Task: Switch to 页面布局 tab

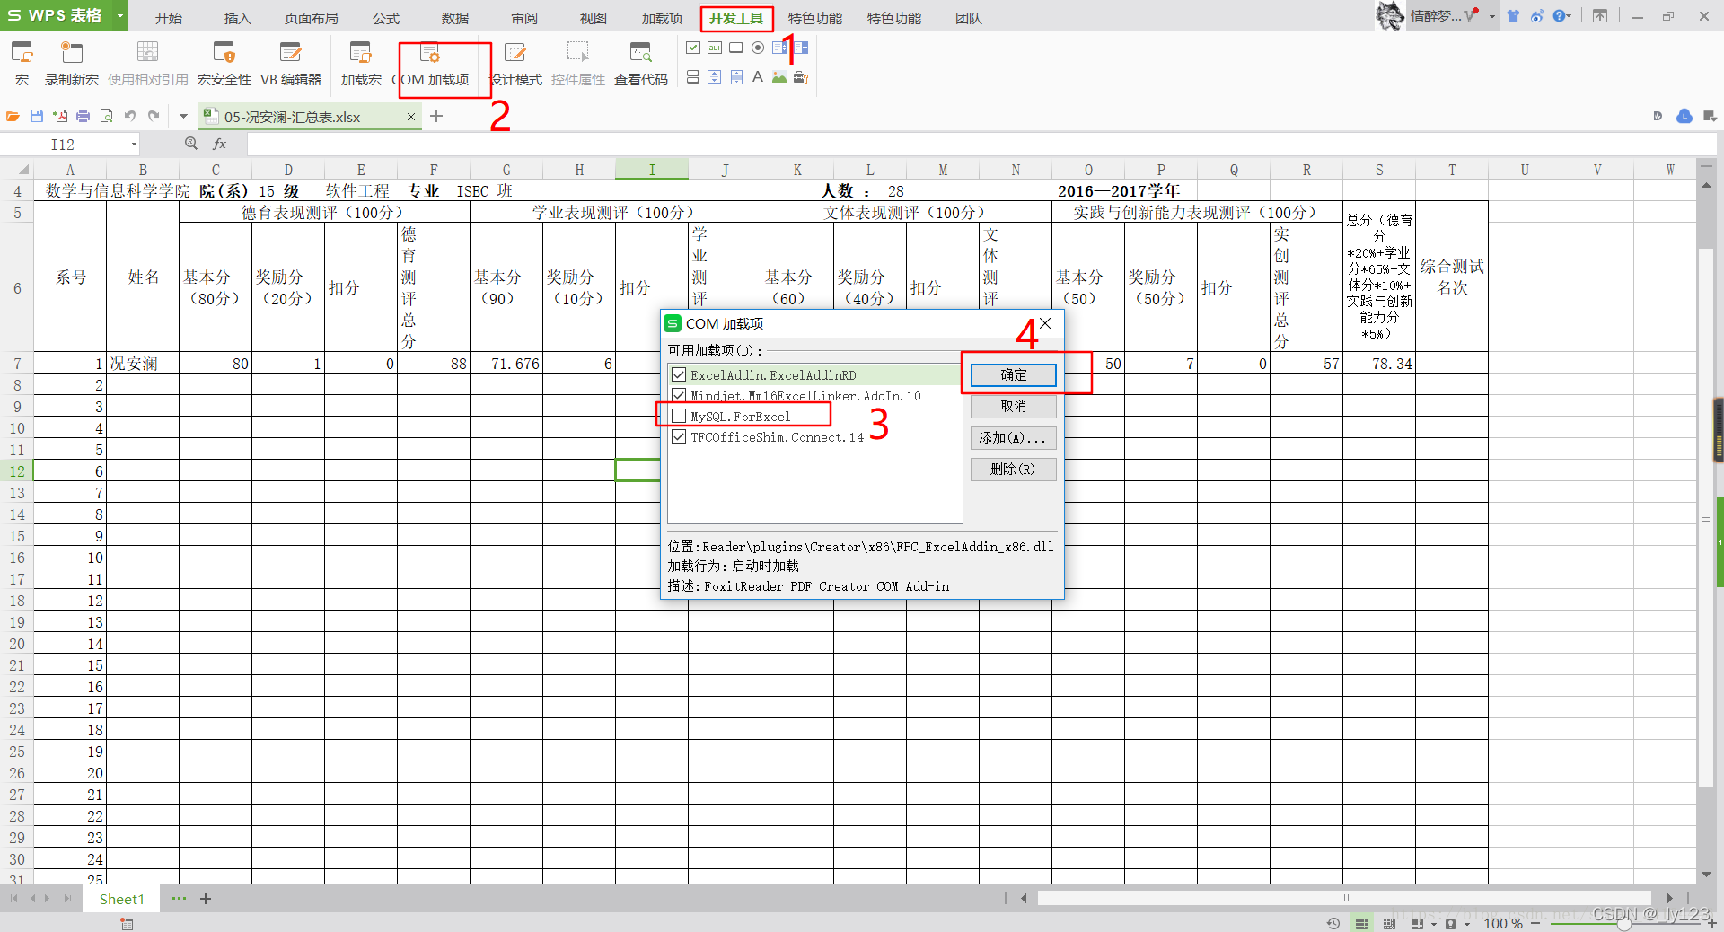Action: pos(311,18)
